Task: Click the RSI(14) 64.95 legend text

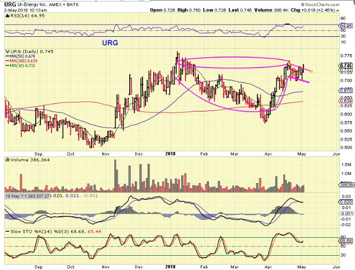Action: (x=27, y=16)
